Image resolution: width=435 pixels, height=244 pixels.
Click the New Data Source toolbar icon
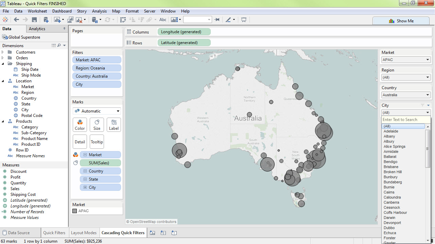46,20
